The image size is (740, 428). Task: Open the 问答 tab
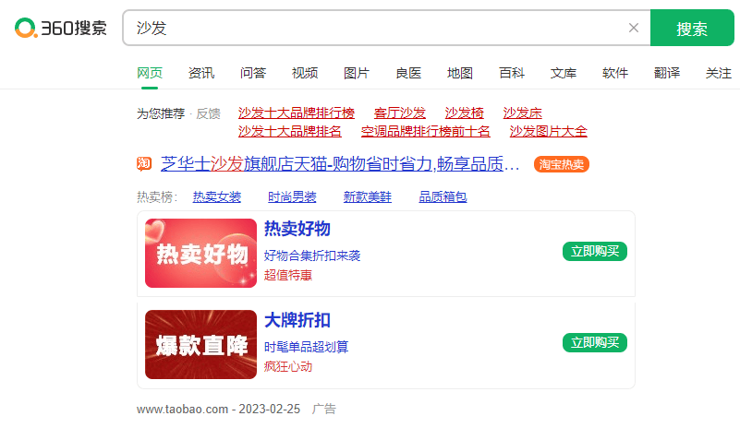253,73
